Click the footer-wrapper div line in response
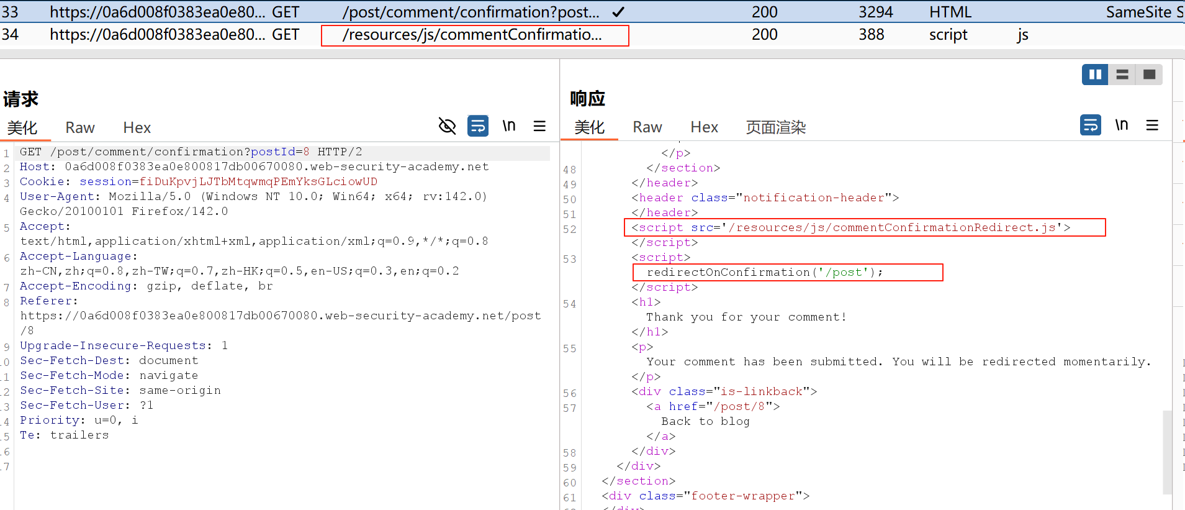Image resolution: width=1185 pixels, height=510 pixels. (x=706, y=496)
